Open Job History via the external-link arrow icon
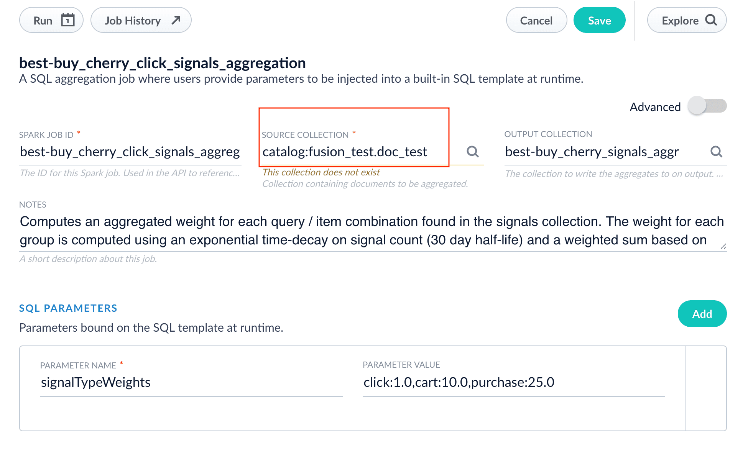743x455 pixels. point(175,20)
